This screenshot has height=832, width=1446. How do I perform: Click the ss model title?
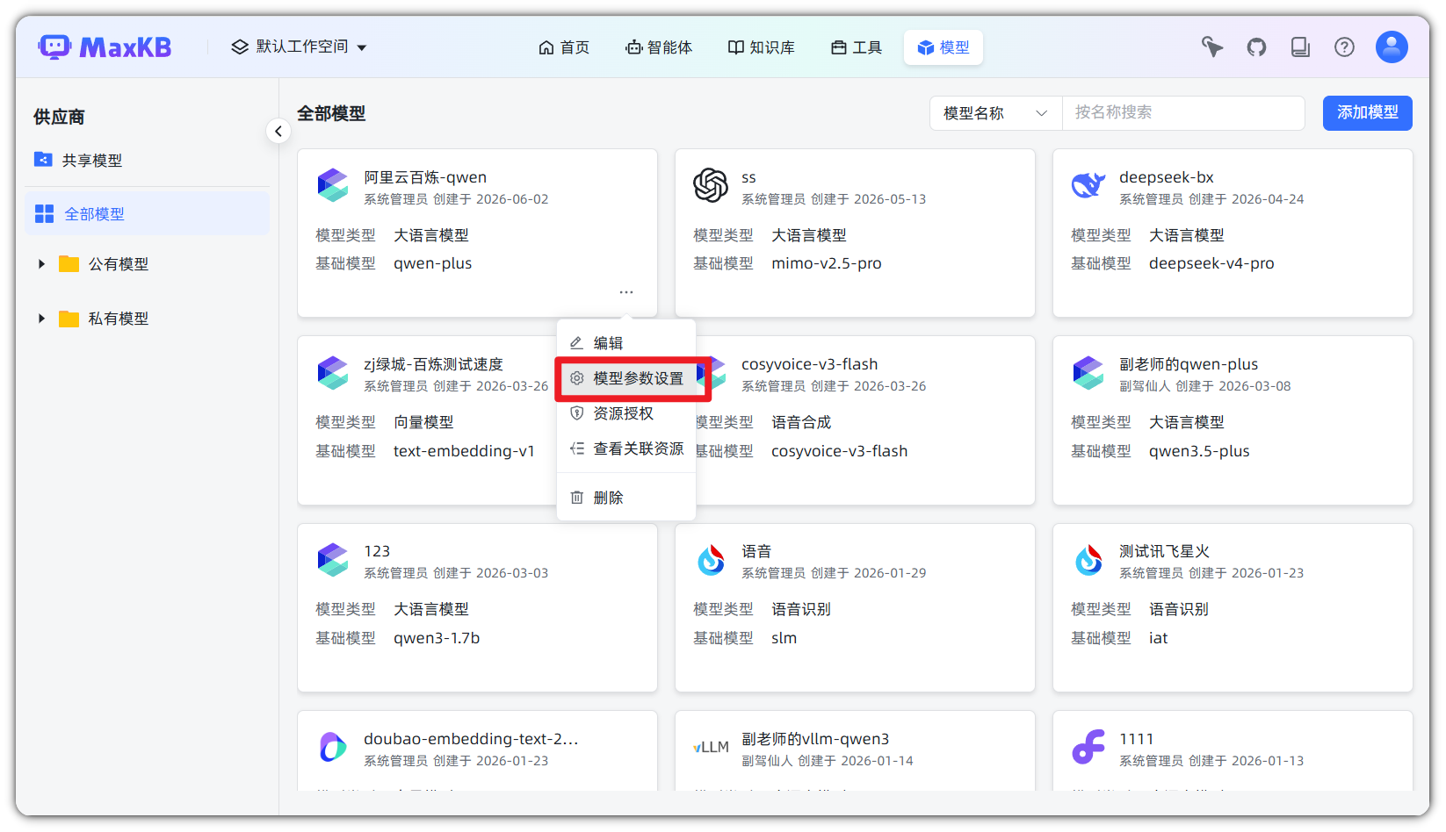(748, 177)
